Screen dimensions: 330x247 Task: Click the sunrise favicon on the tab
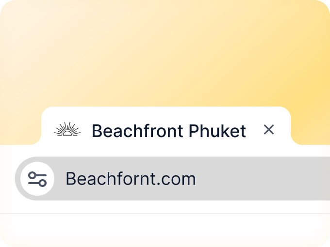coord(67,129)
